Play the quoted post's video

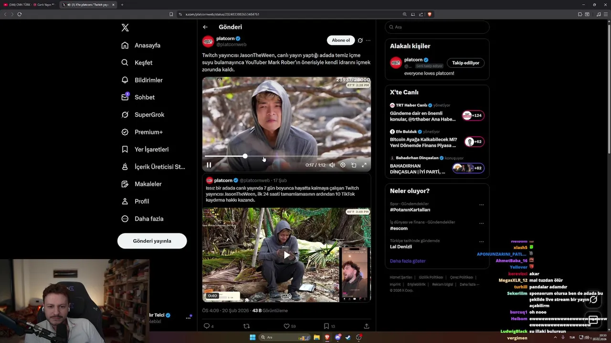click(286, 255)
